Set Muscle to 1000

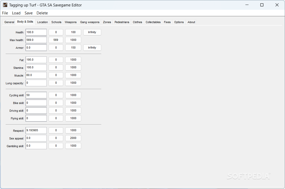coord(73,75)
